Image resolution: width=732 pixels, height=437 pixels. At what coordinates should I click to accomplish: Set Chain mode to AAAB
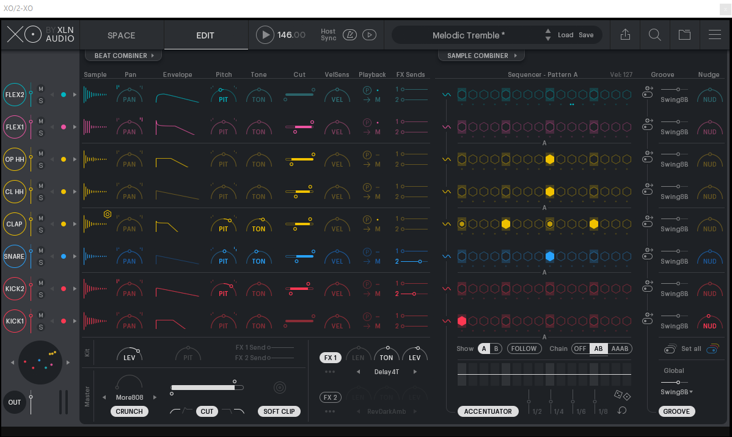point(620,349)
